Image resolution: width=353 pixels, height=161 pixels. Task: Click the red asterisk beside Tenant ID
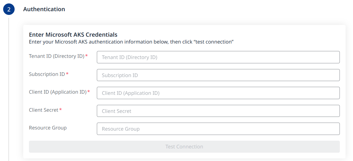pyautogui.click(x=87, y=56)
